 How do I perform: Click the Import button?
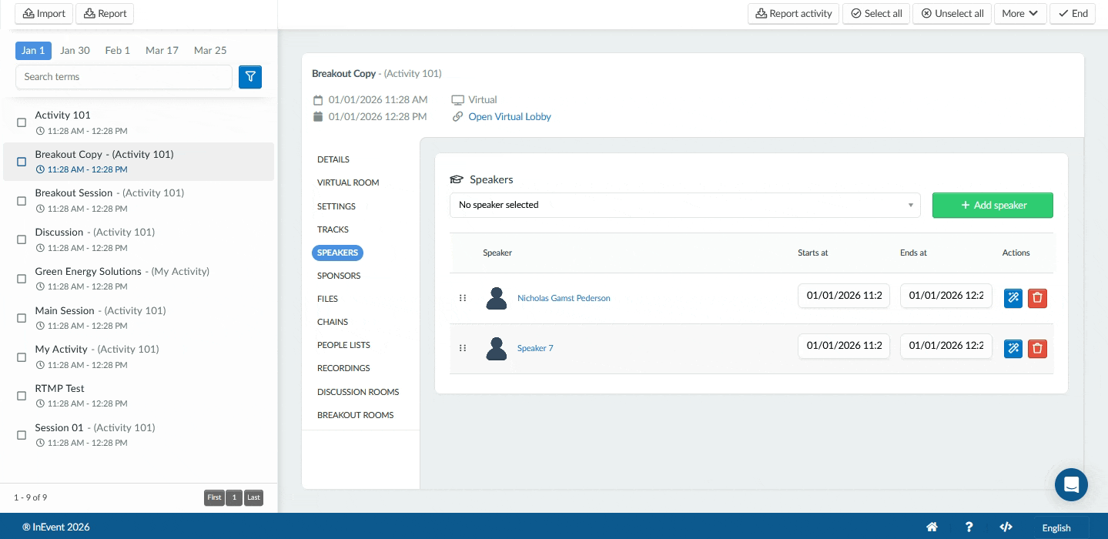(44, 14)
